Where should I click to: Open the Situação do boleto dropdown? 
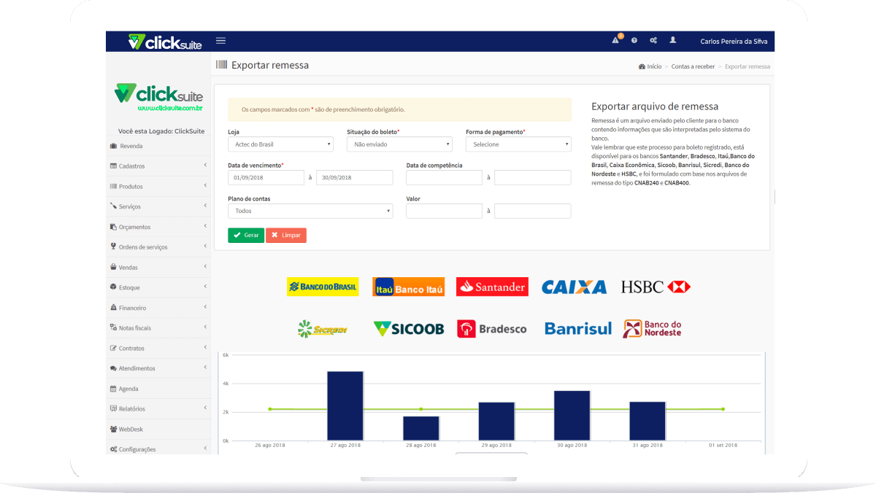[x=399, y=144]
